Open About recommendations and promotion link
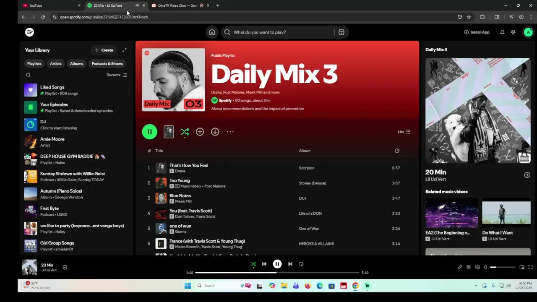This screenshot has width=537, height=302. (257, 109)
